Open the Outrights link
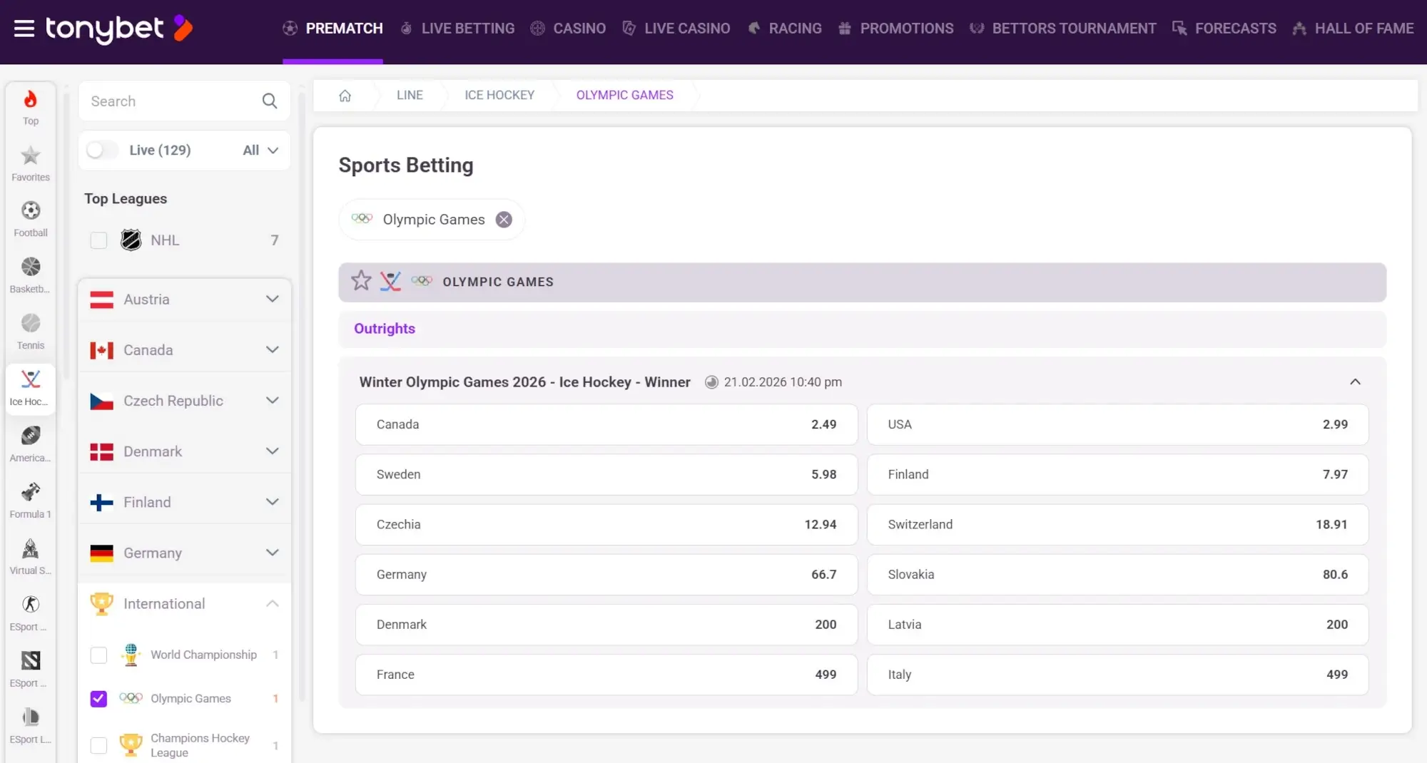 point(385,329)
